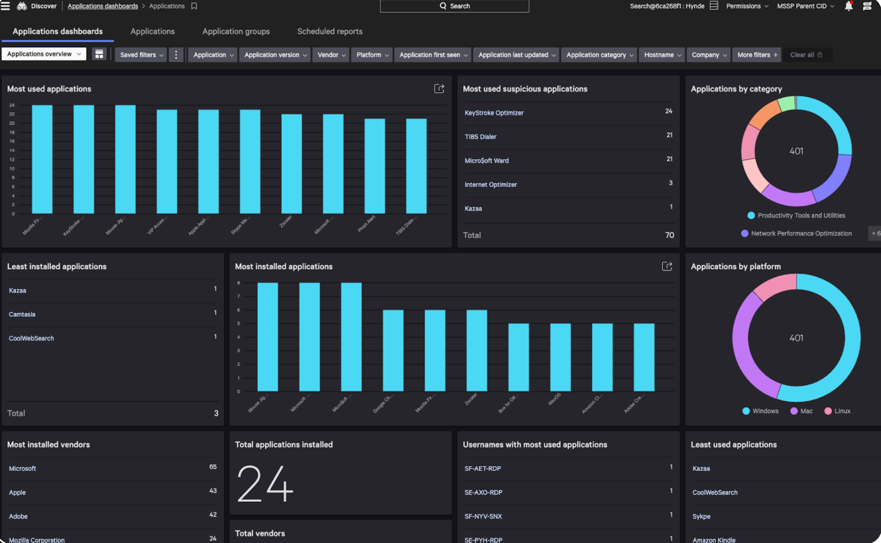Click the dashboard layout grid icon
Image resolution: width=881 pixels, height=543 pixels.
coord(99,54)
